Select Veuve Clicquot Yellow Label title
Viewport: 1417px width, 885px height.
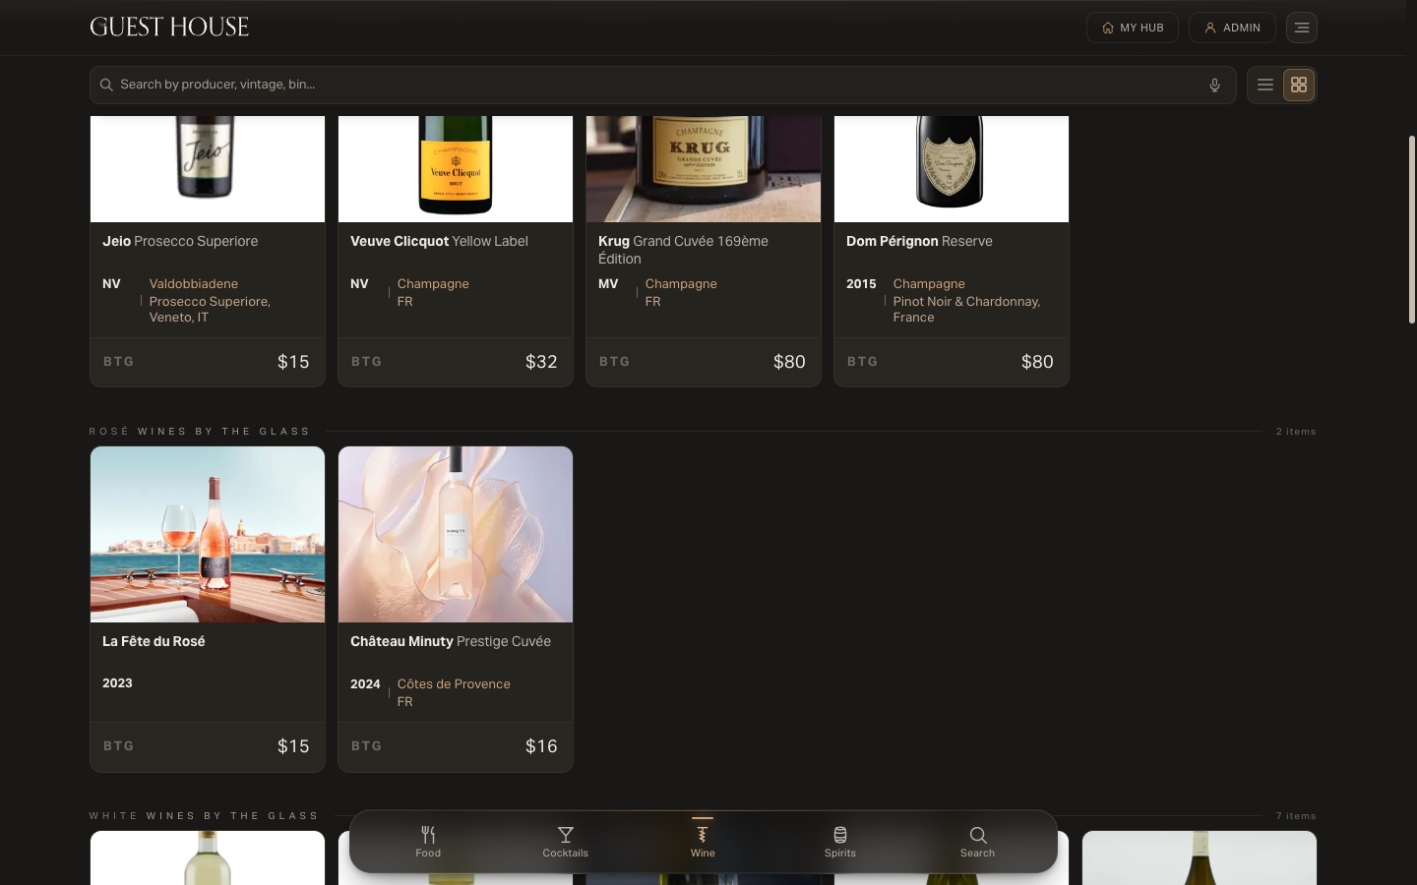pyautogui.click(x=439, y=241)
